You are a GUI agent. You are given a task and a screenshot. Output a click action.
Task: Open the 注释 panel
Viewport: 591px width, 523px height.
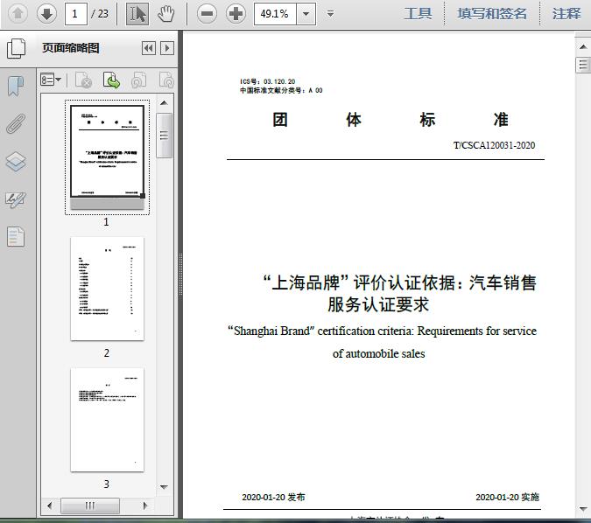566,14
